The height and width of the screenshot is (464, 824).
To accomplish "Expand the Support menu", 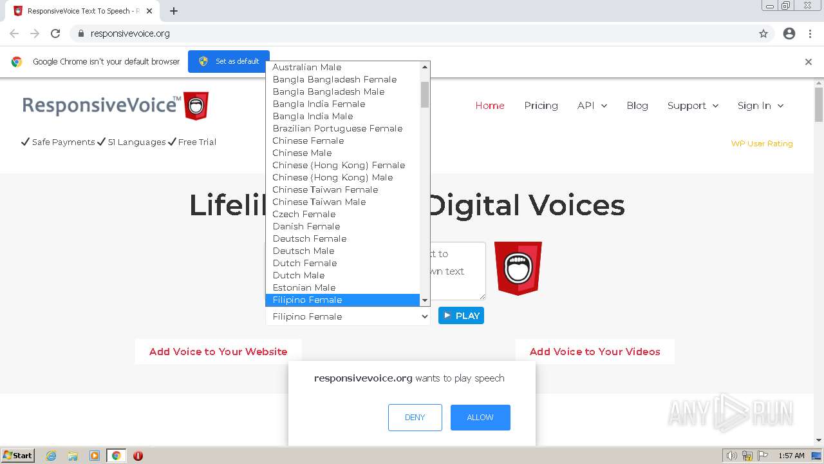I will [693, 106].
